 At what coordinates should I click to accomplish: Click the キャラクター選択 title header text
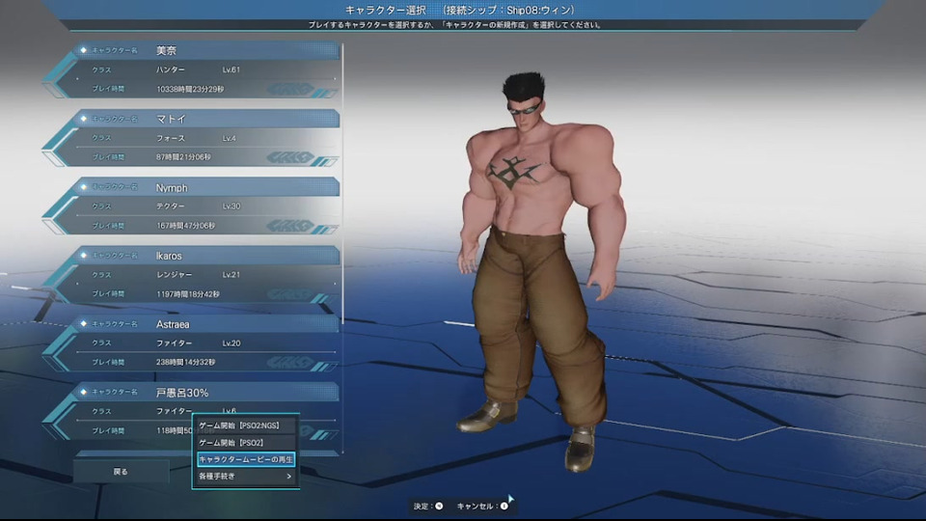click(x=386, y=10)
